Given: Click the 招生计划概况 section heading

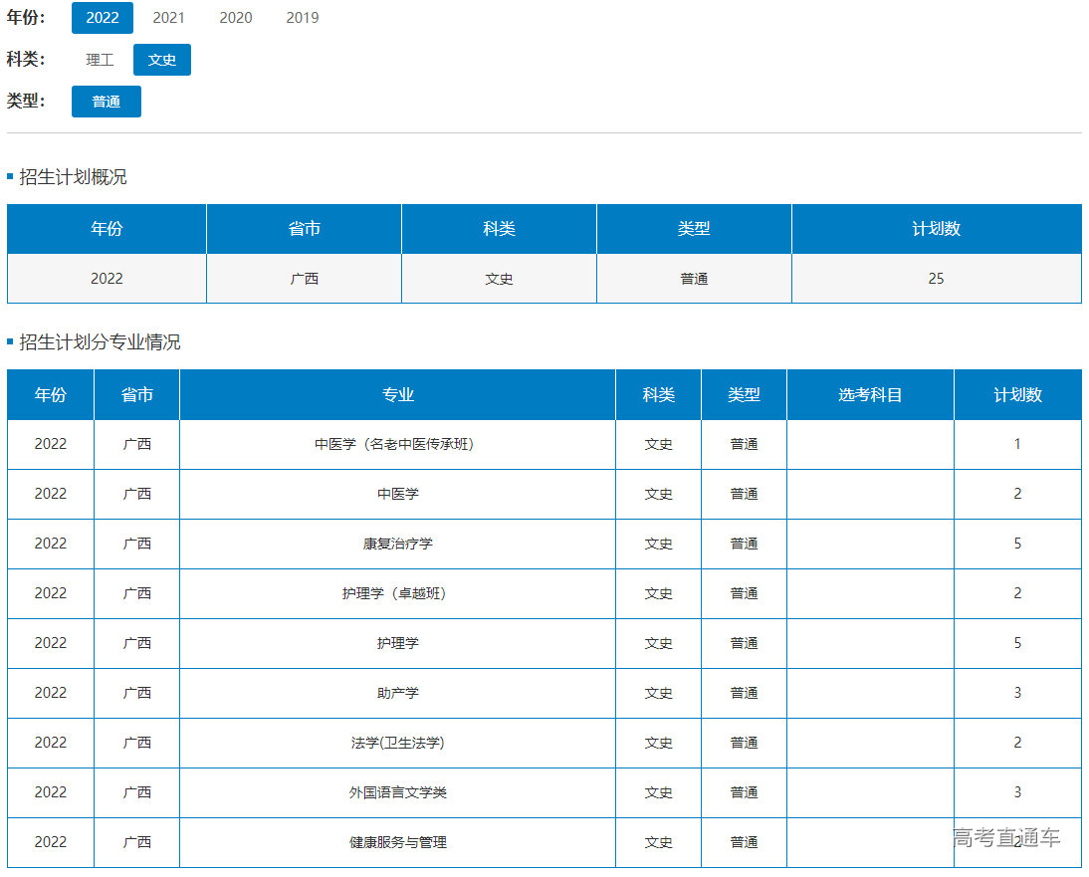Looking at the screenshot, I should [x=73, y=177].
